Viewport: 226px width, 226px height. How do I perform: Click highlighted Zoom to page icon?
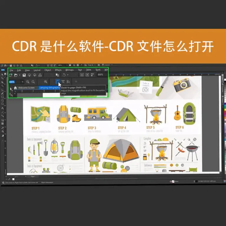point(57,82)
